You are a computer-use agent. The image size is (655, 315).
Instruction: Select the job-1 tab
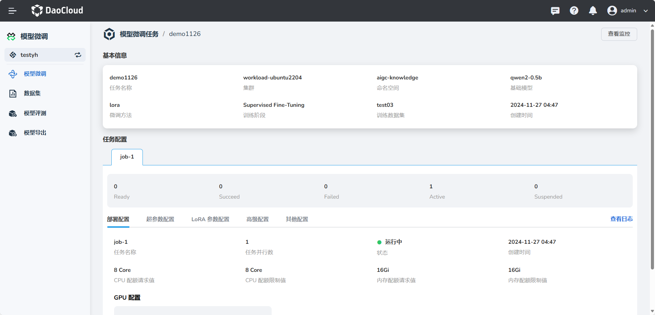coord(127,157)
